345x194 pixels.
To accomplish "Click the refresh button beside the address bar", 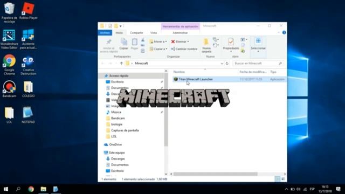I will 227,64.
